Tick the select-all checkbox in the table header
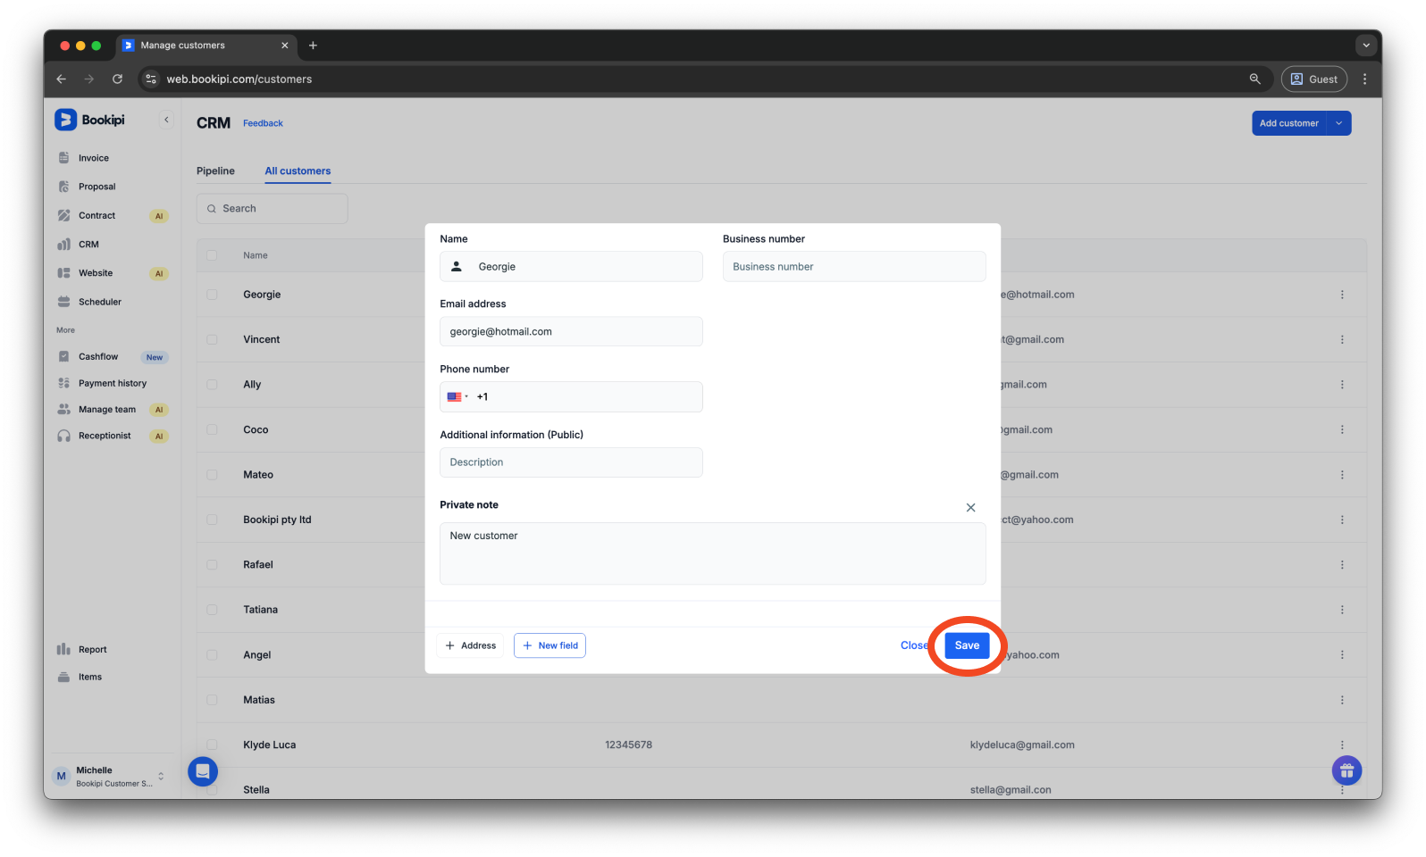The image size is (1426, 857). [x=212, y=255]
